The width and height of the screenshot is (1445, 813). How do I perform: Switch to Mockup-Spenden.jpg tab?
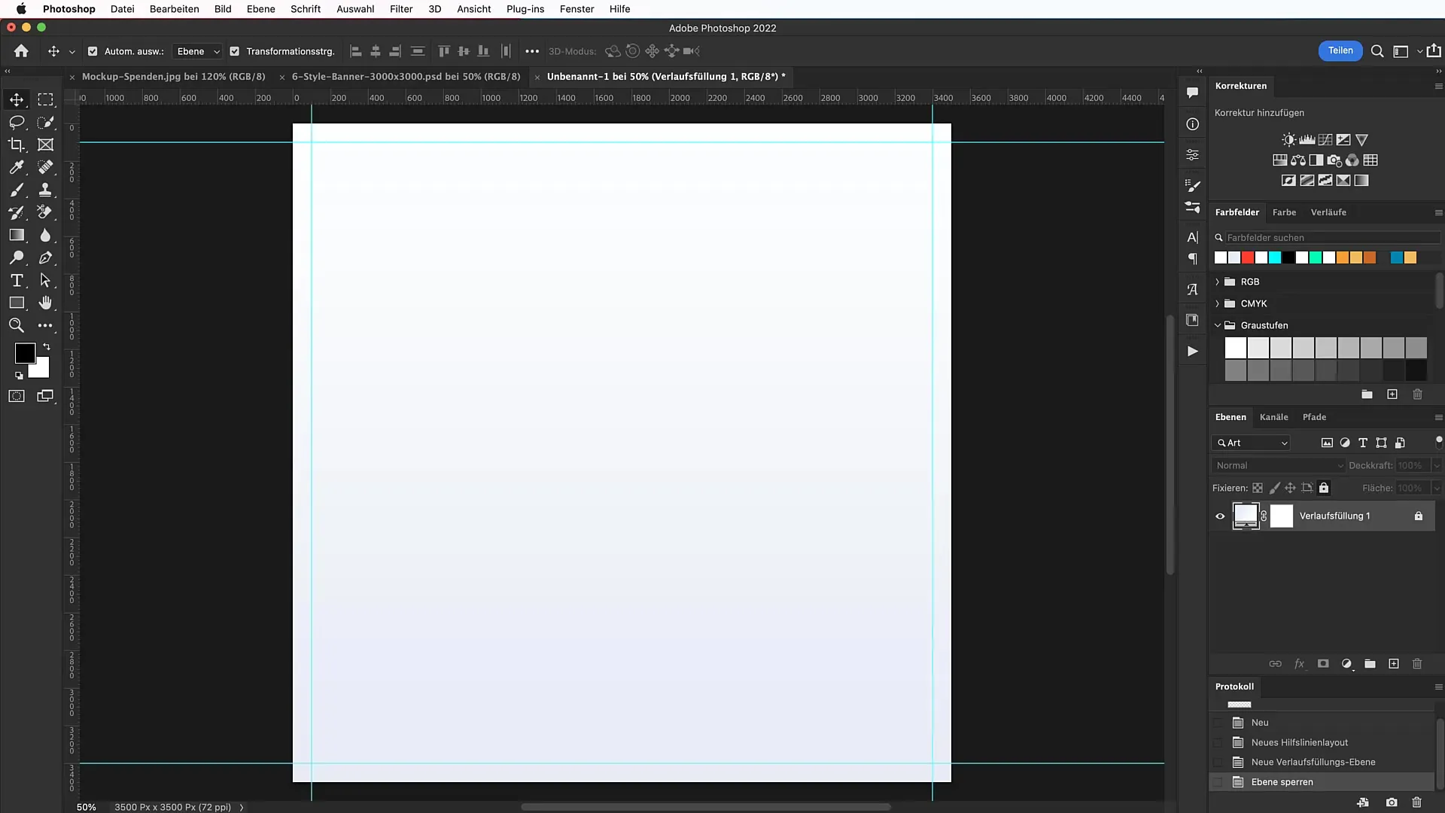(x=174, y=77)
